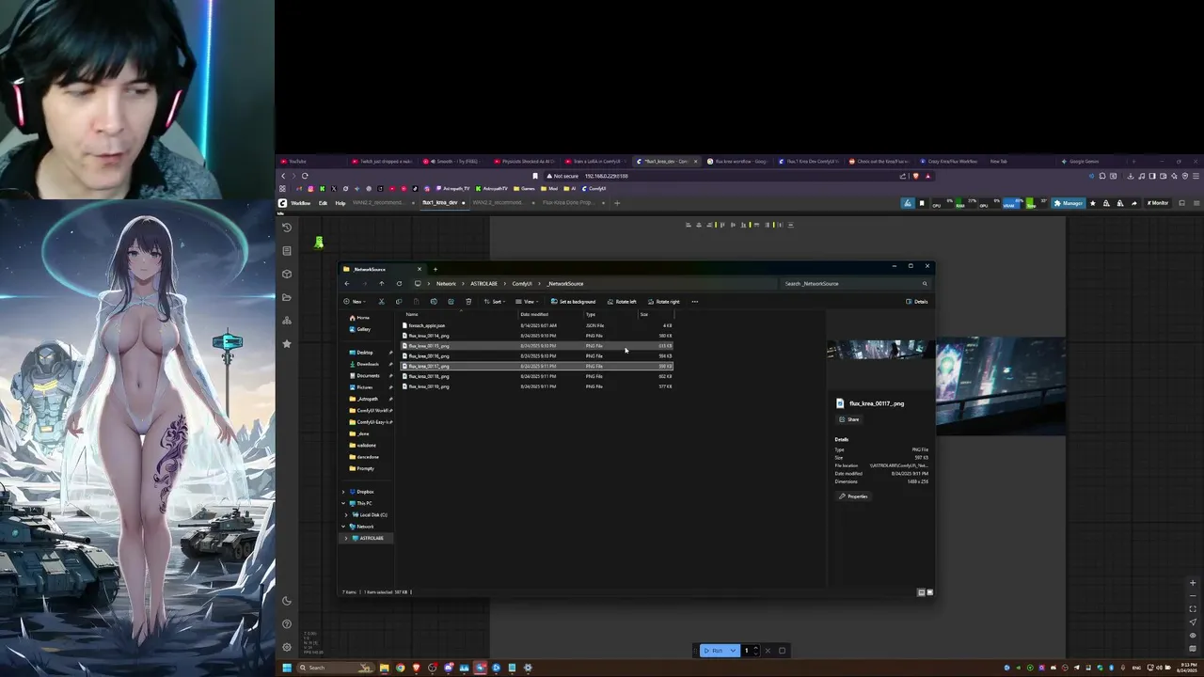Toggle the Explorer Details pane

tap(917, 302)
